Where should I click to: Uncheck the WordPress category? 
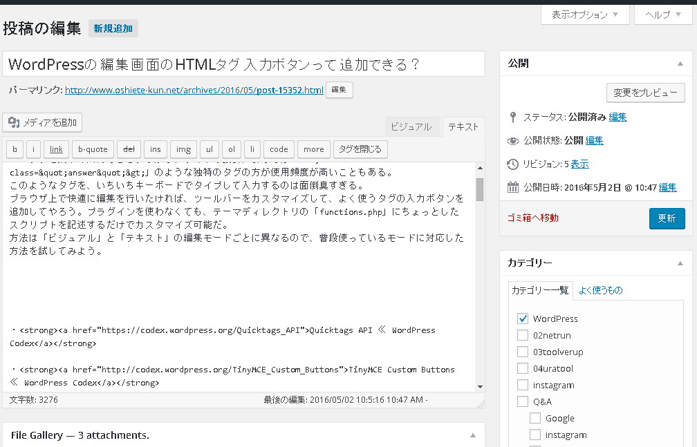(x=523, y=318)
